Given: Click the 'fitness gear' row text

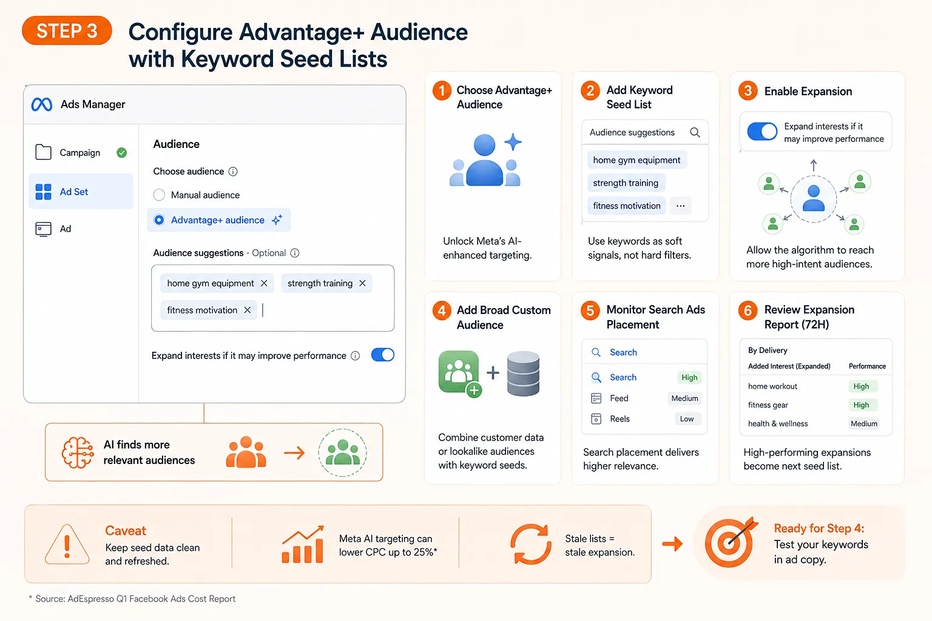Looking at the screenshot, I should tap(768, 405).
